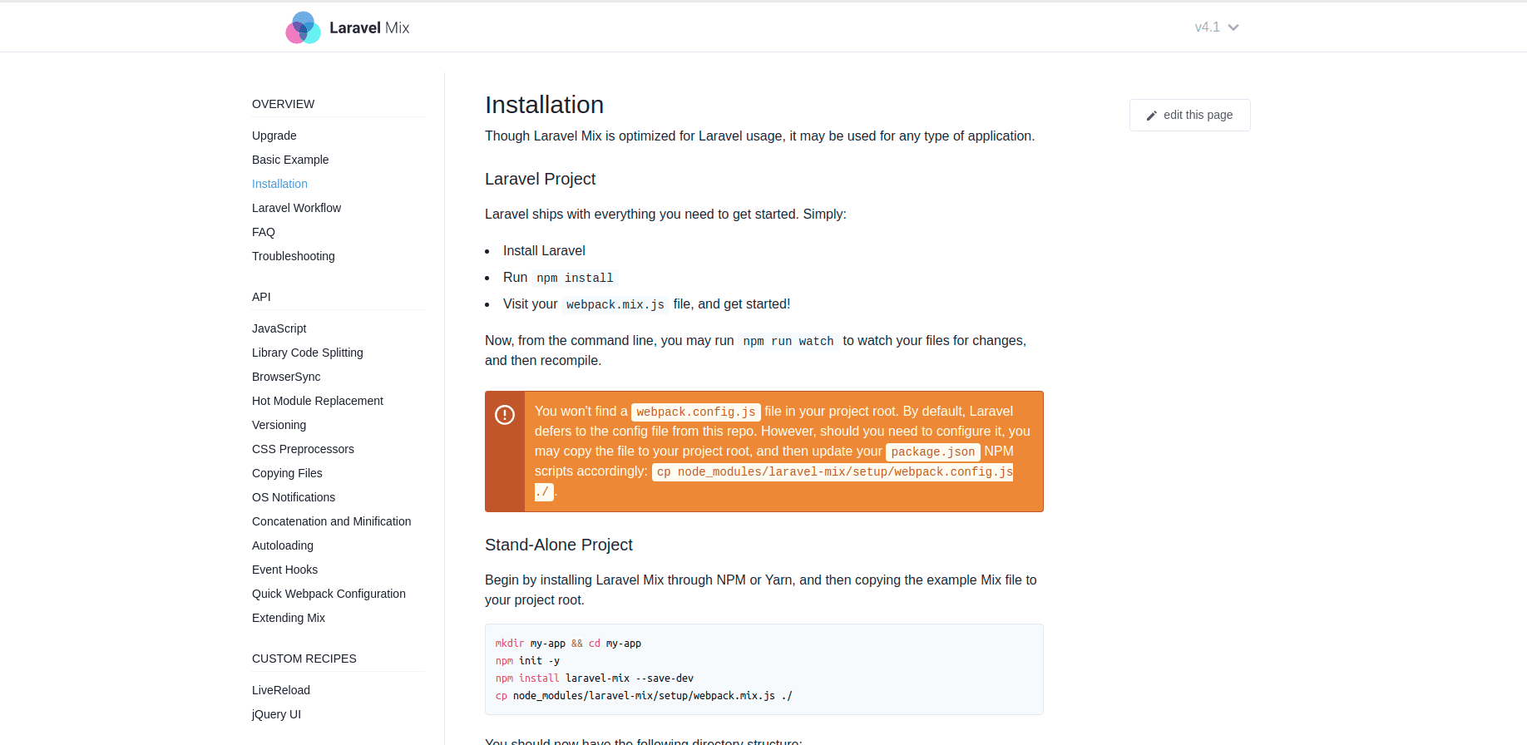Click the 'cp node_modules/laravel-mix/setup/webpack.config.js' code

(x=833, y=471)
